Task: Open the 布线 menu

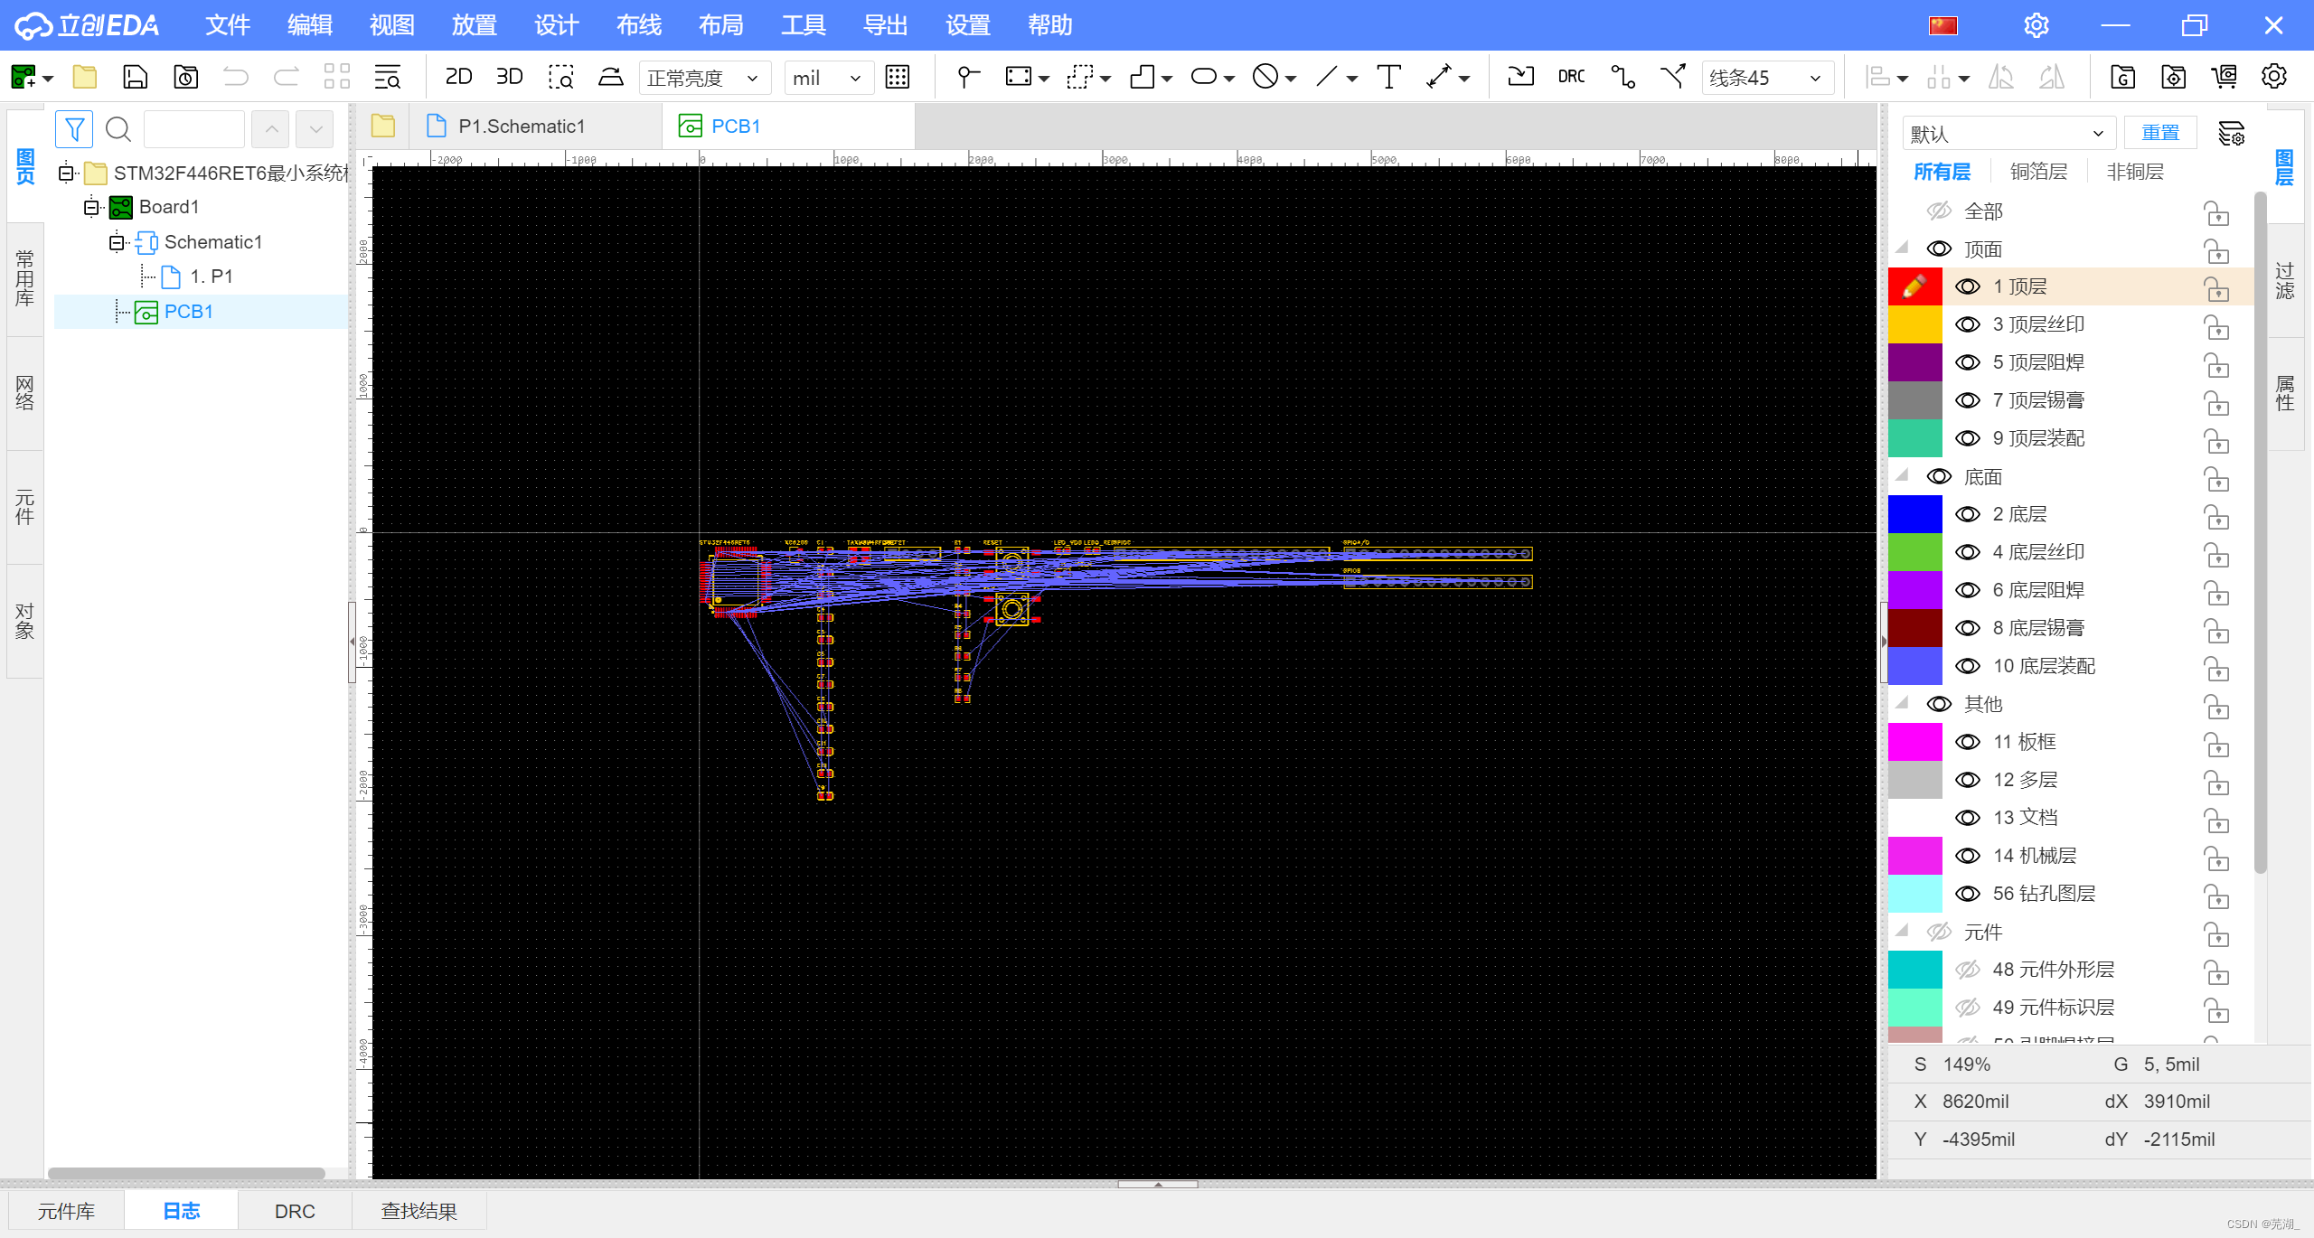Action: coord(639,25)
